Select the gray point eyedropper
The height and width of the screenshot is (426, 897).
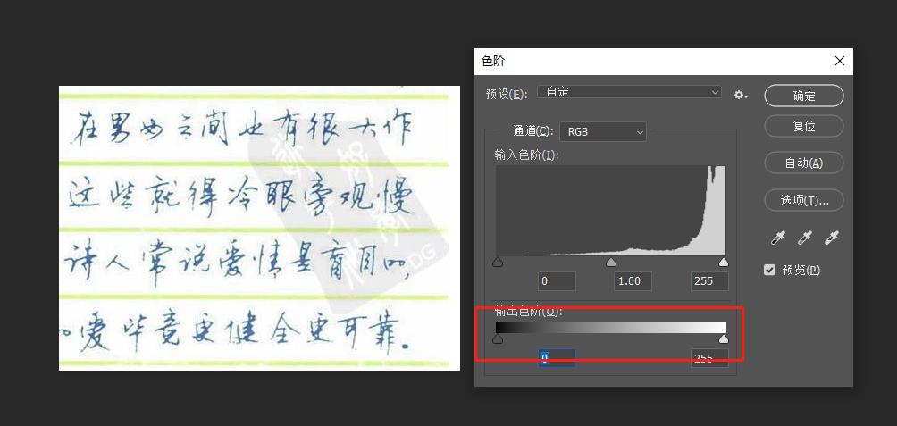(x=805, y=238)
